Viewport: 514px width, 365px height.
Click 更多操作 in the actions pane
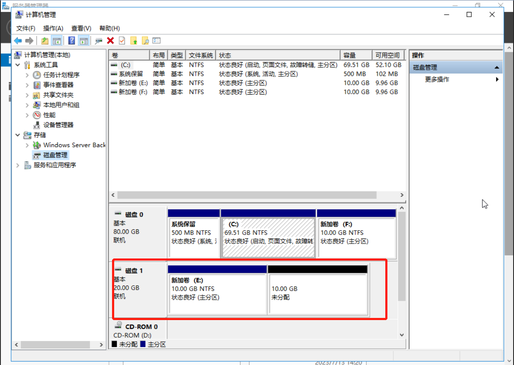[437, 80]
